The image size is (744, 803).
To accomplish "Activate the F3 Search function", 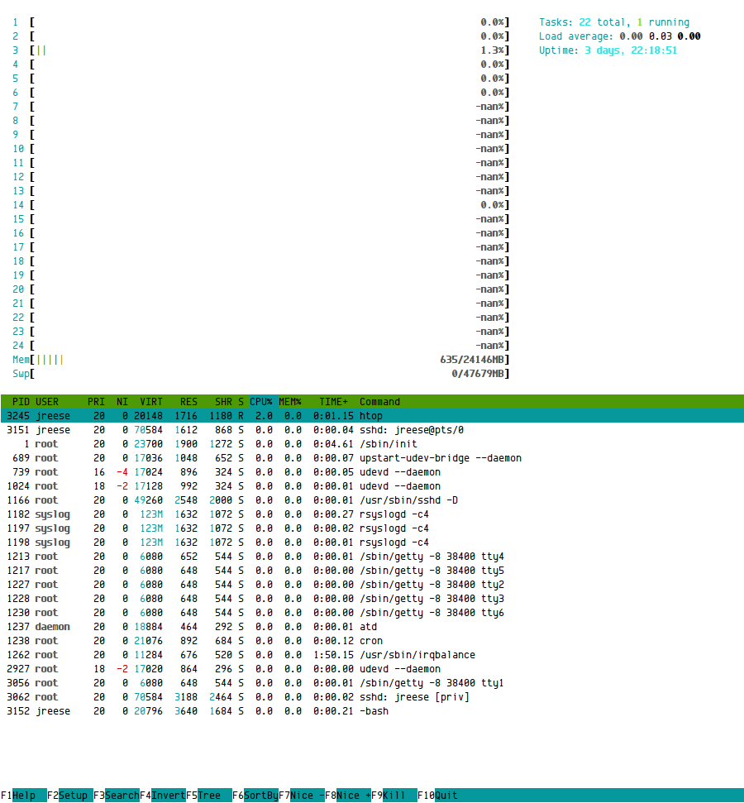I will (117, 796).
